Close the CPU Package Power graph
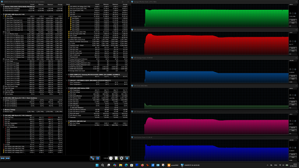The height and width of the screenshot is (168, 299). [296, 58]
